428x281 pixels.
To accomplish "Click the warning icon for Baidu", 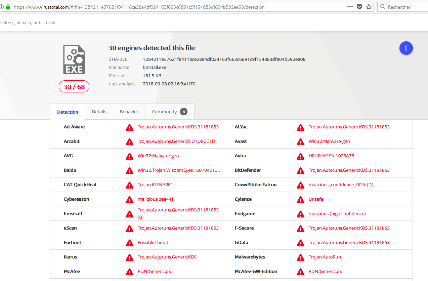I will tap(129, 170).
